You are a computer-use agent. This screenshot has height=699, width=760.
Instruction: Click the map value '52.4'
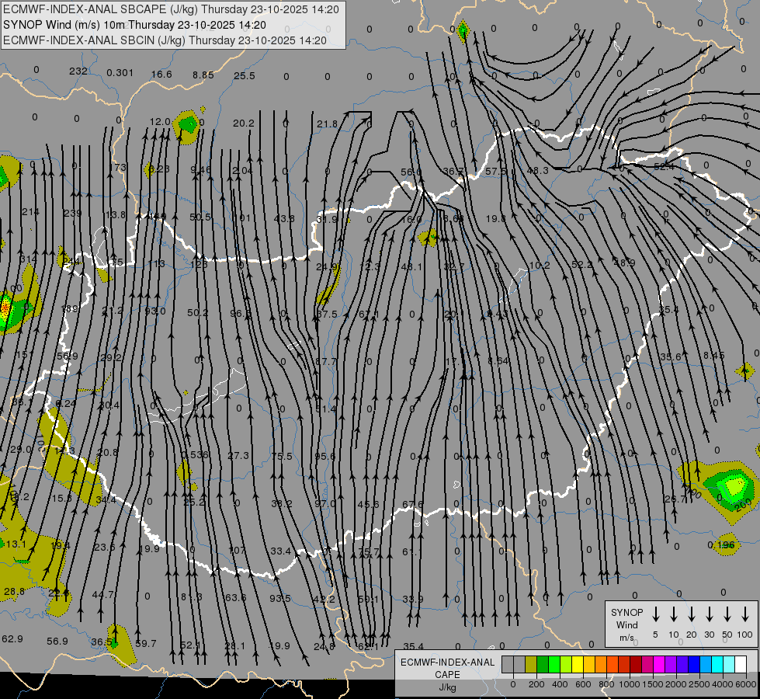pos(664,166)
